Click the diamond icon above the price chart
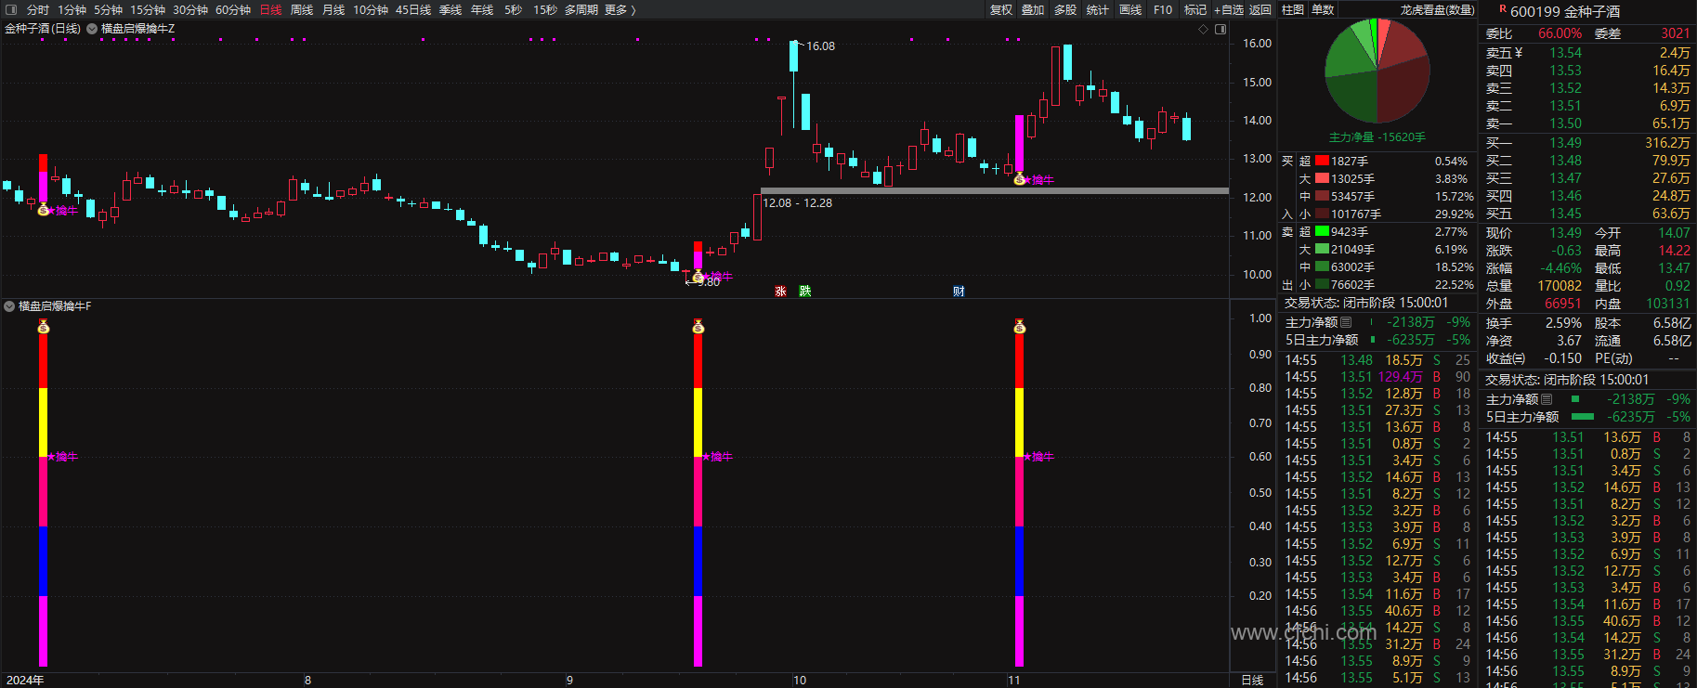Viewport: 1697px width, 688px height. pos(1204,29)
